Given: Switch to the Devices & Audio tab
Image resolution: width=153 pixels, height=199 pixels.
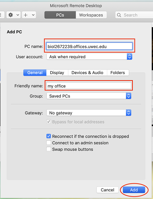Looking at the screenshot, I should click(87, 72).
